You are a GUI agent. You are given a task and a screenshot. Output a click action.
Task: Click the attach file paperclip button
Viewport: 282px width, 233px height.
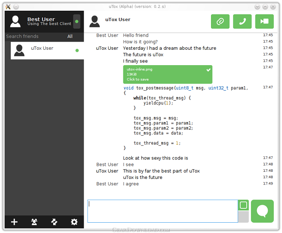coord(220,21)
